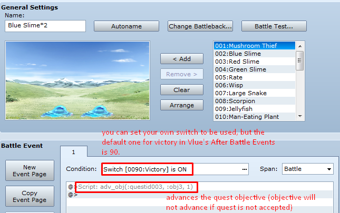
Task: Click New Event Page button
Action: [30, 170]
